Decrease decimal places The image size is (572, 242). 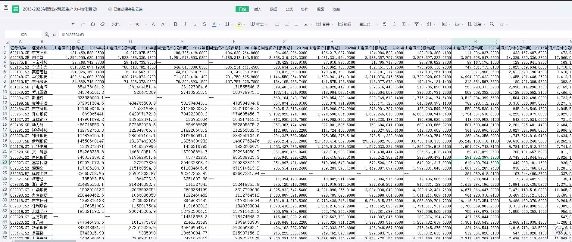point(394,24)
